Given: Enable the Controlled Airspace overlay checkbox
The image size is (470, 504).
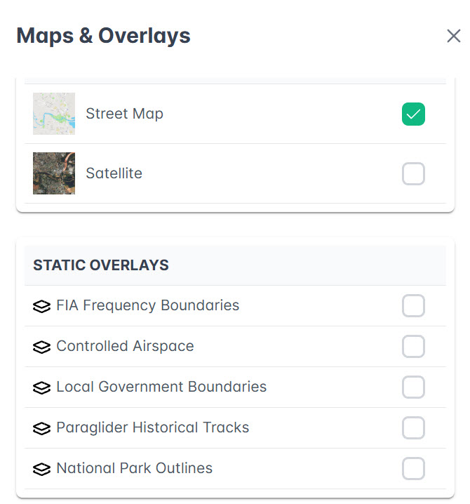Looking at the screenshot, I should [x=413, y=346].
